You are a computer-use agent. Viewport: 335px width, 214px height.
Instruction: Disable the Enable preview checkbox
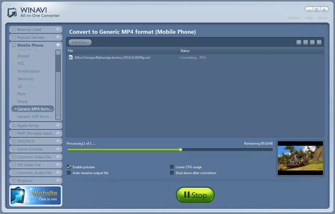tap(69, 167)
